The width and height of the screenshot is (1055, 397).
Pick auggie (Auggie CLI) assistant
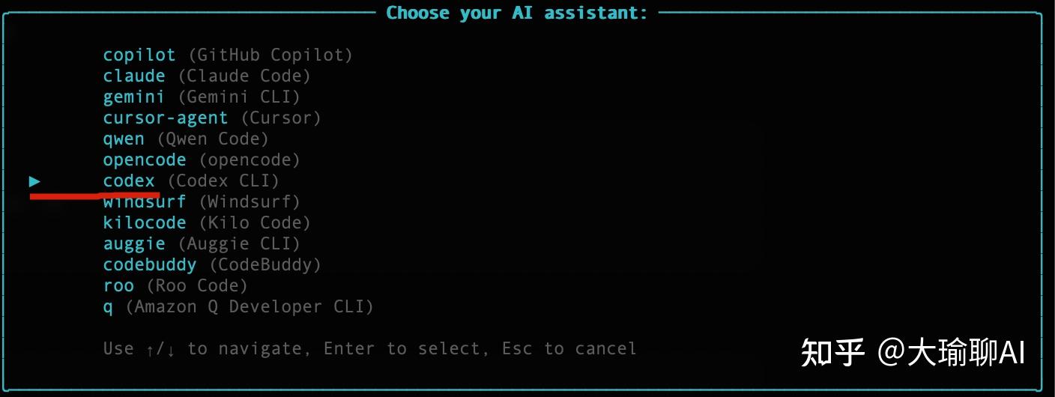(x=134, y=244)
